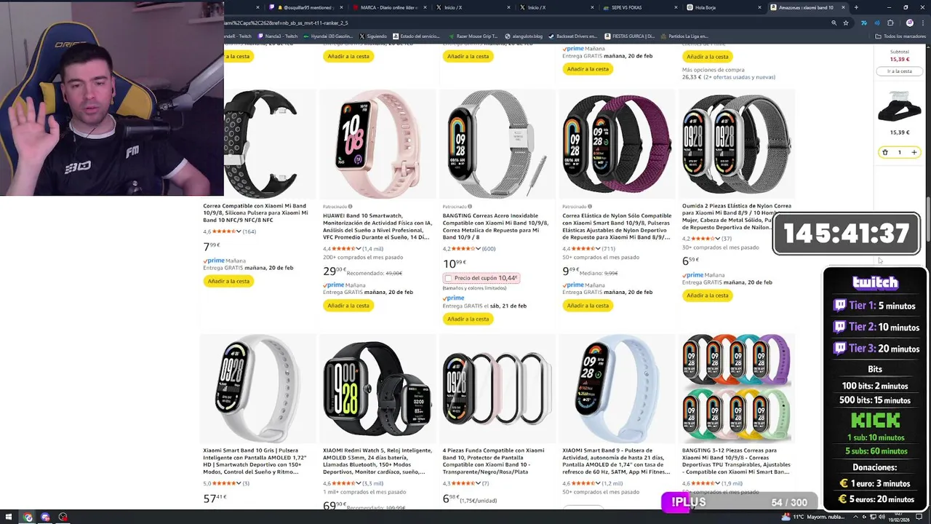Open the browser profile avatar

pyautogui.click(x=909, y=23)
